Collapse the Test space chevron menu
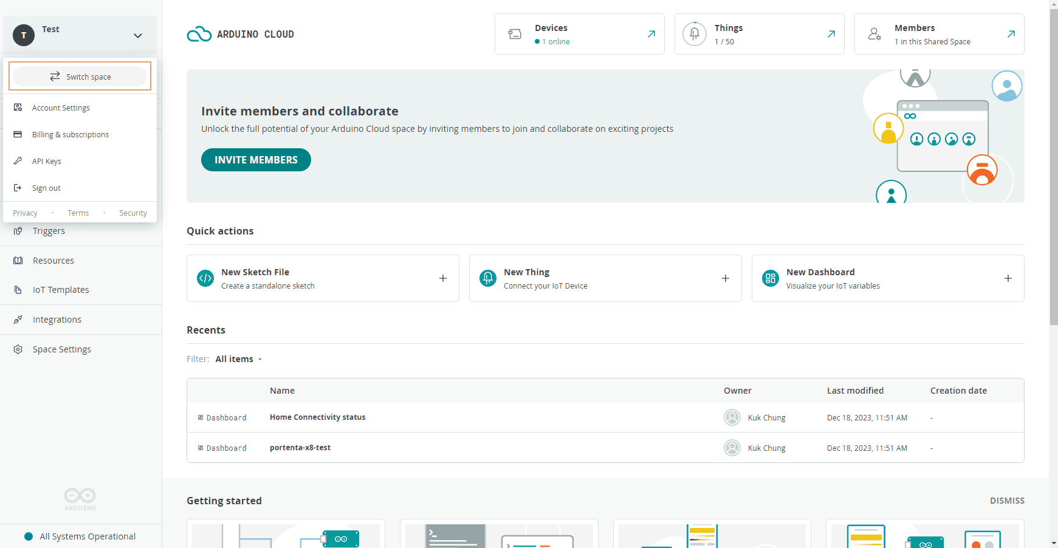The image size is (1058, 548). (x=138, y=35)
